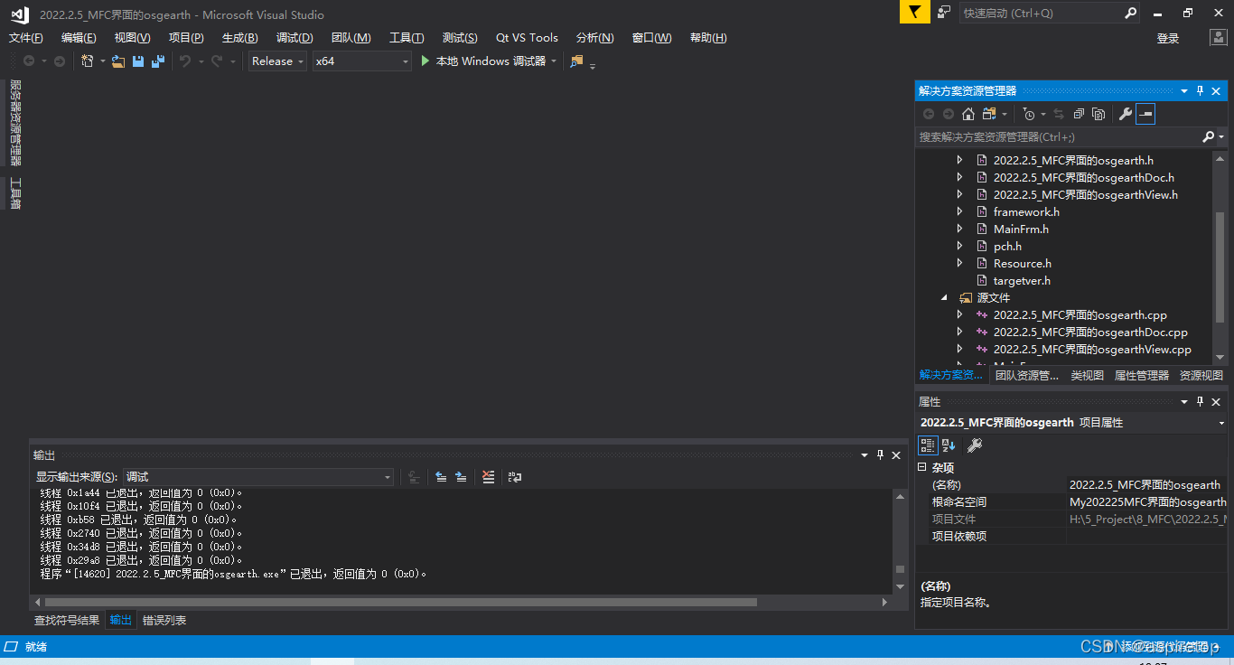Switch to the 资源视图 tab
This screenshot has width=1234, height=665.
click(1201, 375)
